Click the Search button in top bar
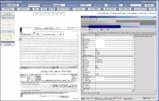The image size is (159, 101). click(149, 5)
